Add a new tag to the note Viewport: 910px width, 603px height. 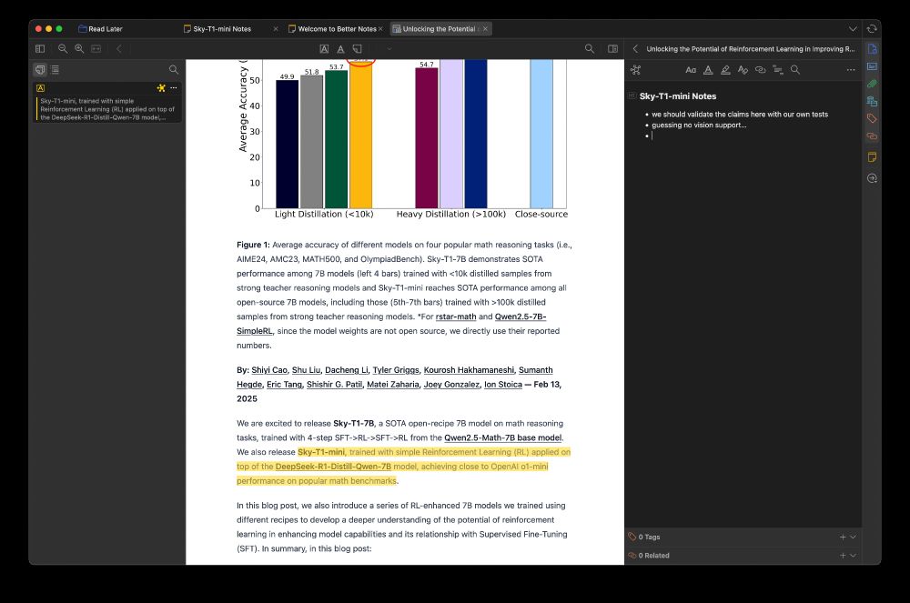point(843,537)
